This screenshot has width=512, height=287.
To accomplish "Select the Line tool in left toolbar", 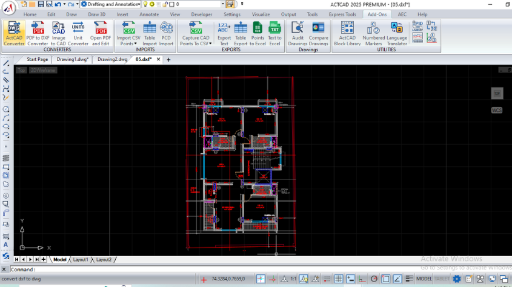I will tap(6, 63).
